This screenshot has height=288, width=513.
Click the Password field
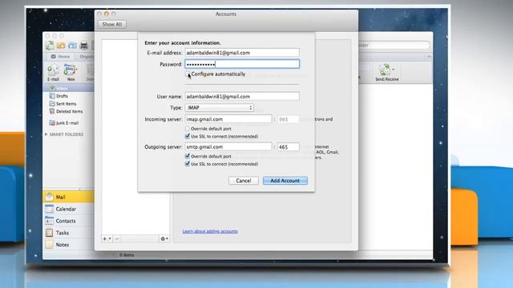(x=242, y=64)
